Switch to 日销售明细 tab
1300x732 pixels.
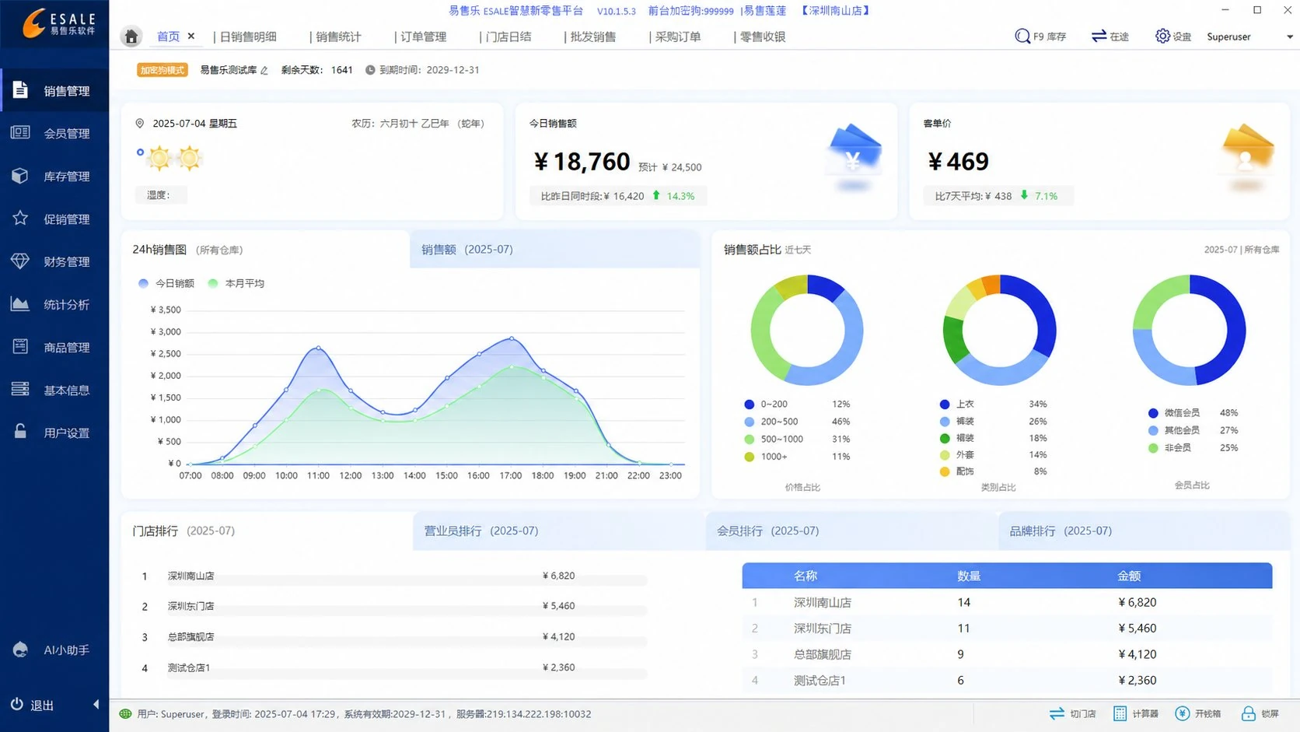click(x=248, y=37)
